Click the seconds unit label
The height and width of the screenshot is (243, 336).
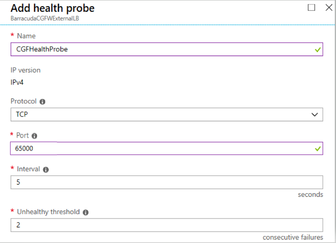311,194
